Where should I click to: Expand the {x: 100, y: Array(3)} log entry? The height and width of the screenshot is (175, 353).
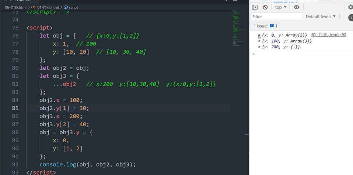click(259, 41)
